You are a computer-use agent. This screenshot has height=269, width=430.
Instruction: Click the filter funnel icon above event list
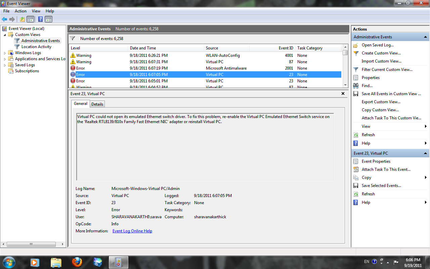tap(72, 38)
